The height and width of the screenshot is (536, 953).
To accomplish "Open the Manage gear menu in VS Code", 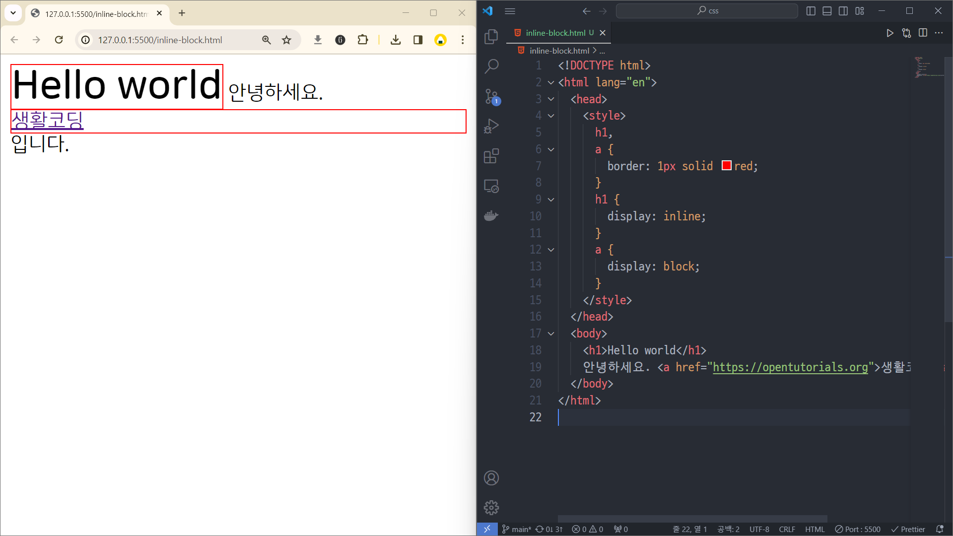I will coord(491,508).
